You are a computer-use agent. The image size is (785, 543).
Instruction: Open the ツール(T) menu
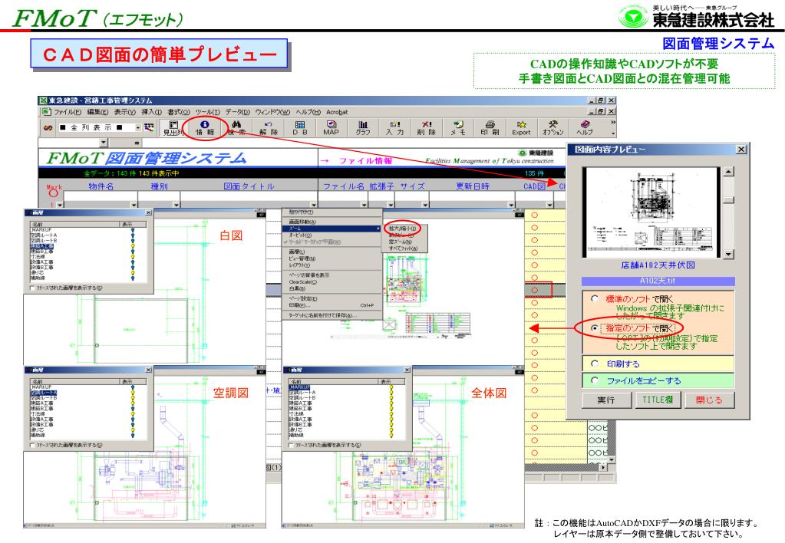click(207, 112)
